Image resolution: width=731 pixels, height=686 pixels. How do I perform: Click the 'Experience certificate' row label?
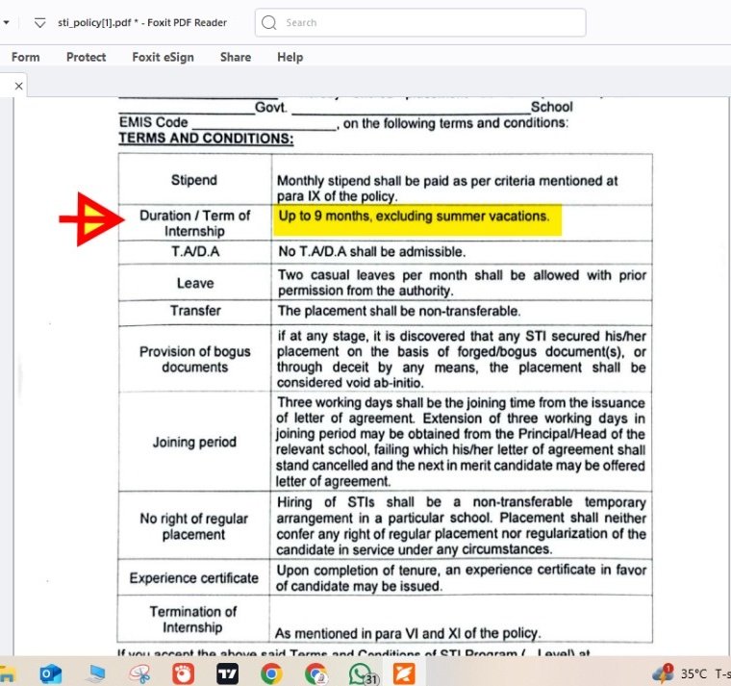coord(194,578)
